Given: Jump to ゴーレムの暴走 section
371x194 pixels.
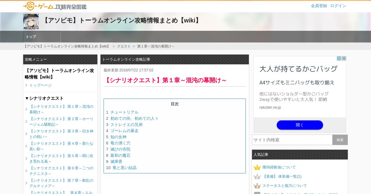Looking at the screenshot, I should pyautogui.click(x=124, y=131).
